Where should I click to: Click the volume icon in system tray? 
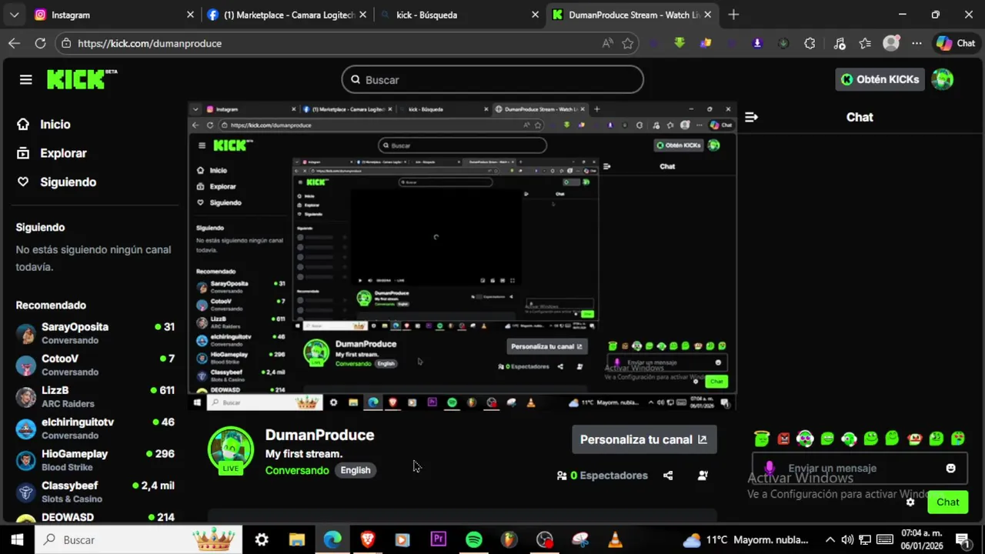[x=847, y=539]
